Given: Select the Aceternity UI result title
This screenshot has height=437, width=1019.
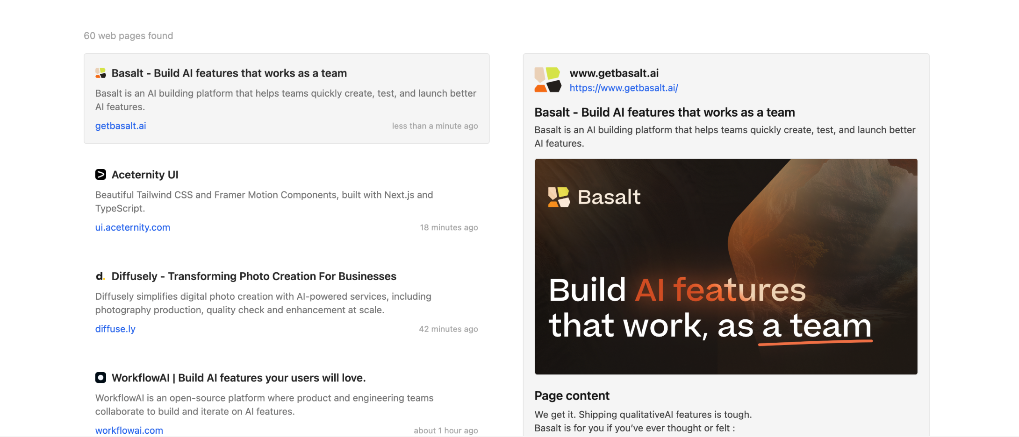Looking at the screenshot, I should pos(145,175).
